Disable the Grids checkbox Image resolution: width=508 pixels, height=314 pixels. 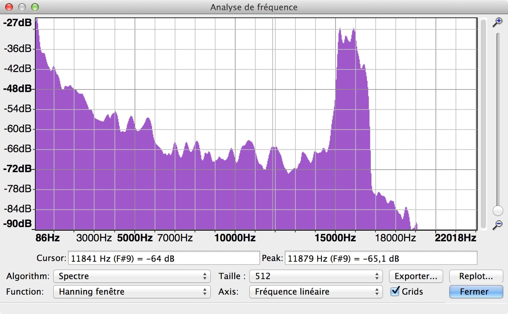(395, 291)
